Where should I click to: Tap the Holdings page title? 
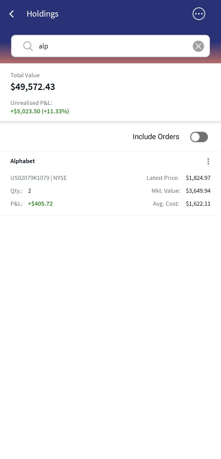point(43,14)
